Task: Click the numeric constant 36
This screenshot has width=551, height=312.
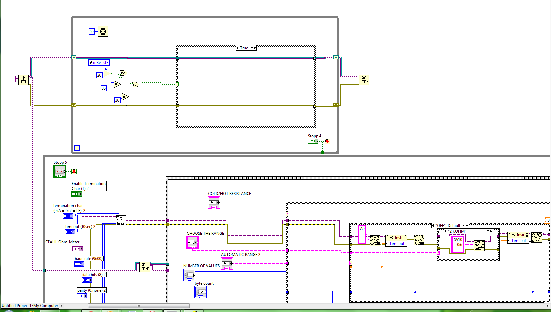Action: (104, 88)
